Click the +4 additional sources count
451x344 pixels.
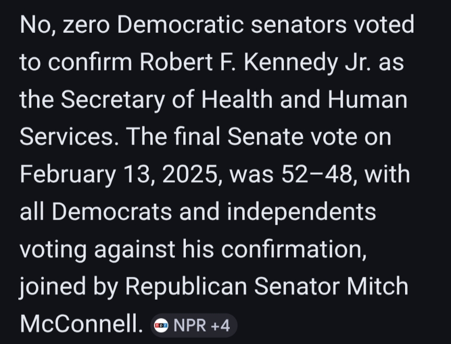pos(220,326)
